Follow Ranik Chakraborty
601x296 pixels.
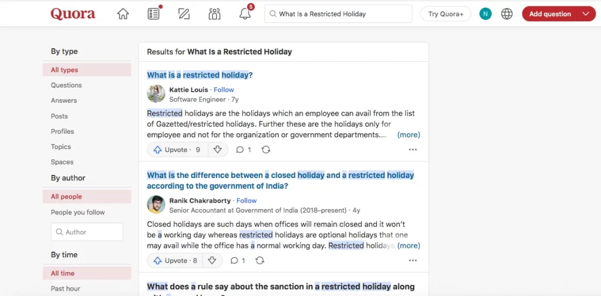(x=247, y=200)
